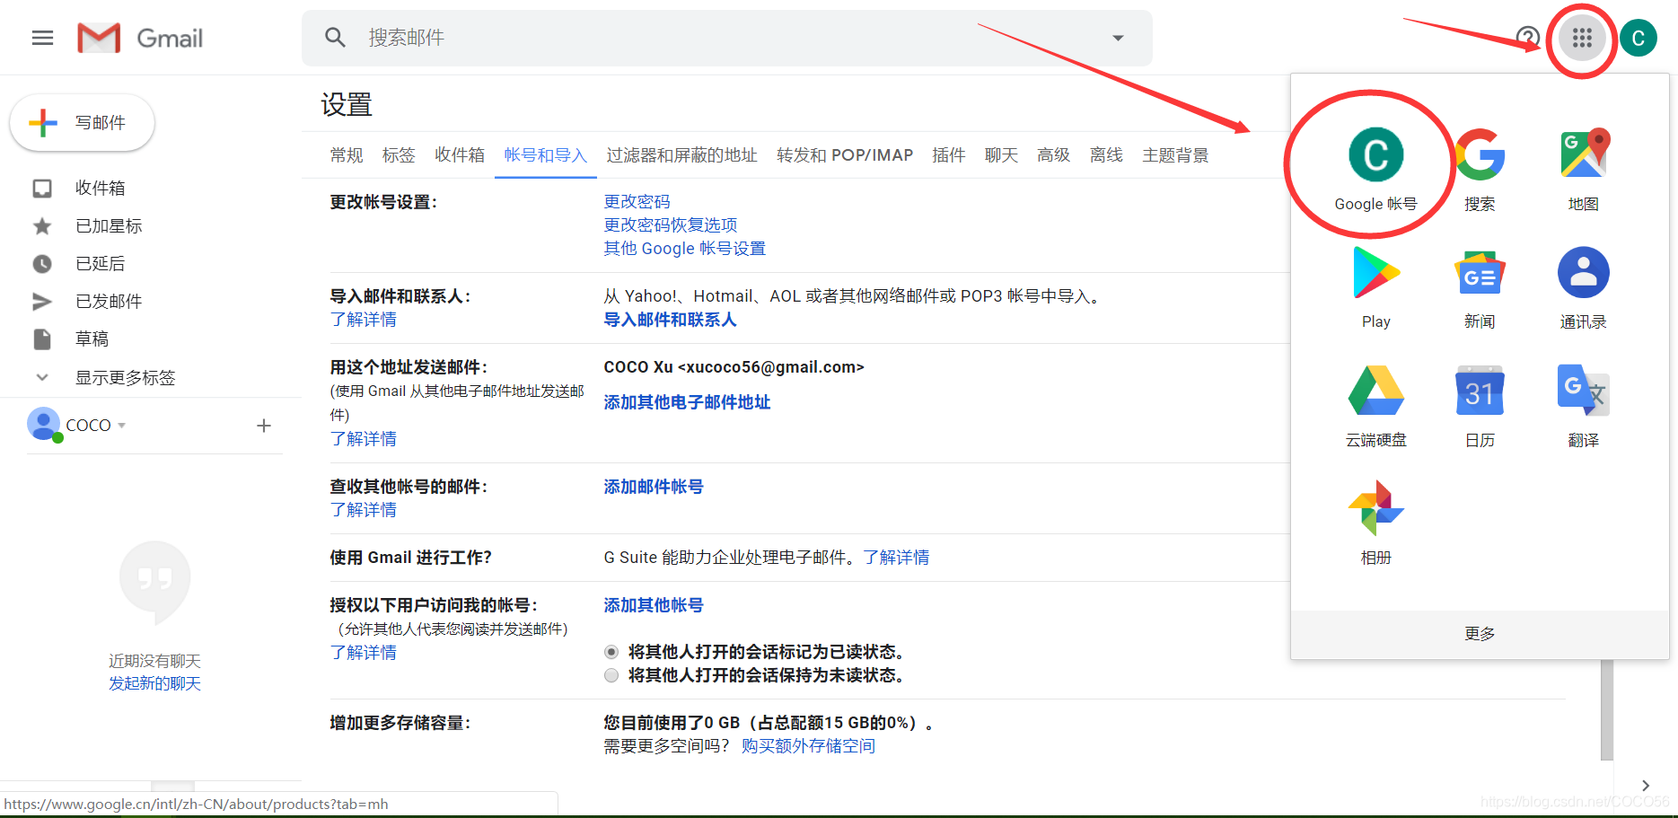Switch to the 主题背景 settings tab

click(1175, 155)
